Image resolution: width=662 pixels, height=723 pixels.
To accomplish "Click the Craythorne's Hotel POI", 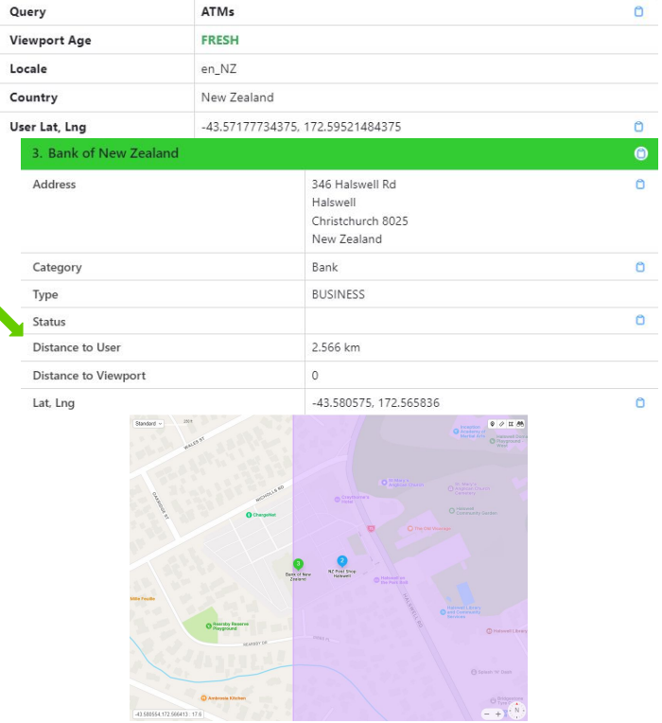I will (x=352, y=499).
